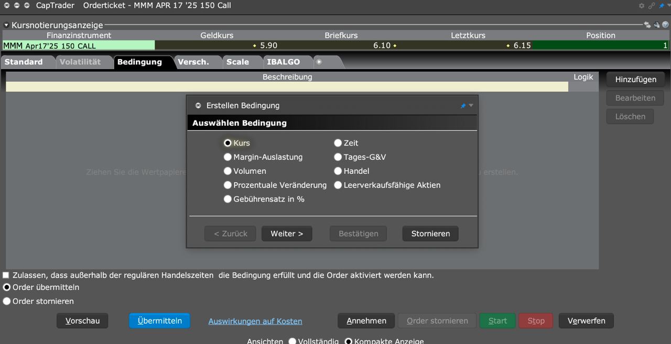Switch to the Standard tab
The height and width of the screenshot is (344, 671).
24,62
